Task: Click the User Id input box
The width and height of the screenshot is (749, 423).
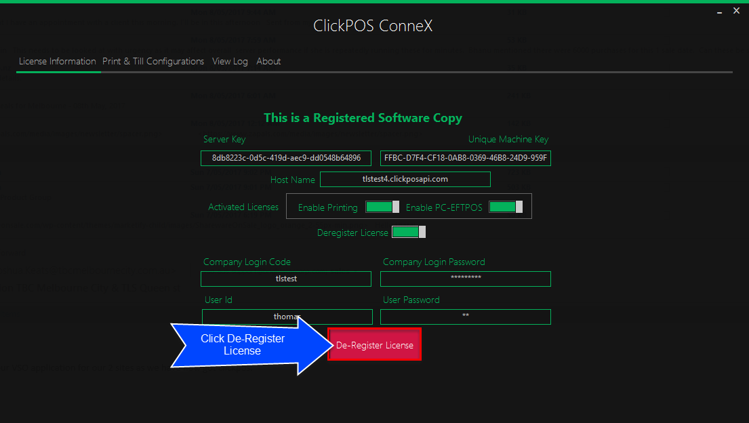Action: pyautogui.click(x=287, y=317)
